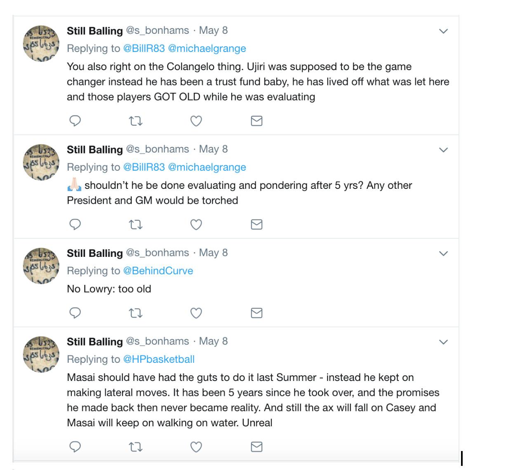
Task: Direct message the President and GM tweet
Action: 256,224
